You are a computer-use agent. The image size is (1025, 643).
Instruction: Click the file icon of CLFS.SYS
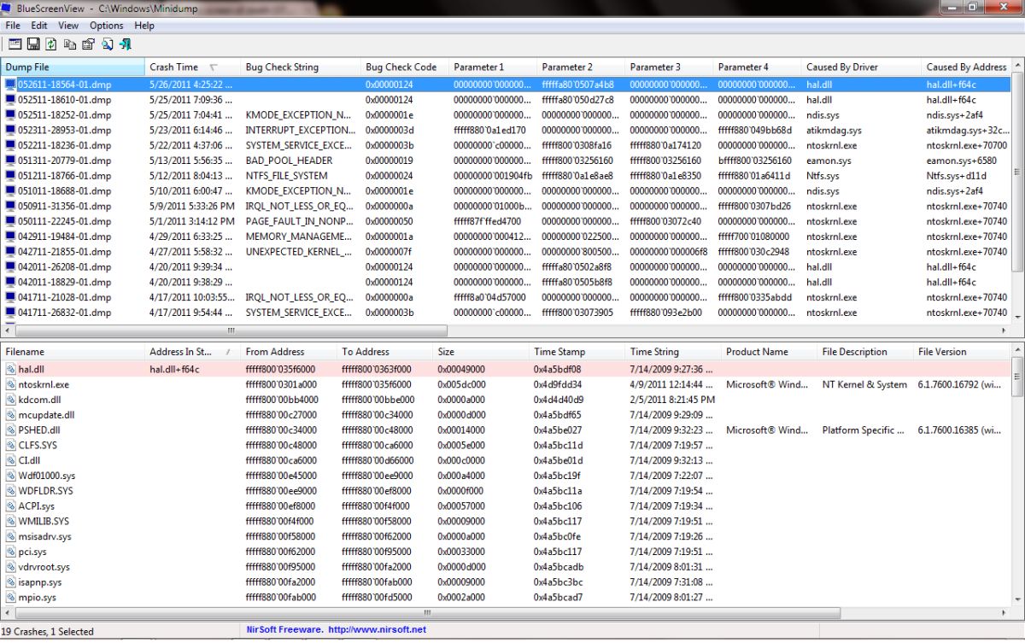click(x=10, y=446)
